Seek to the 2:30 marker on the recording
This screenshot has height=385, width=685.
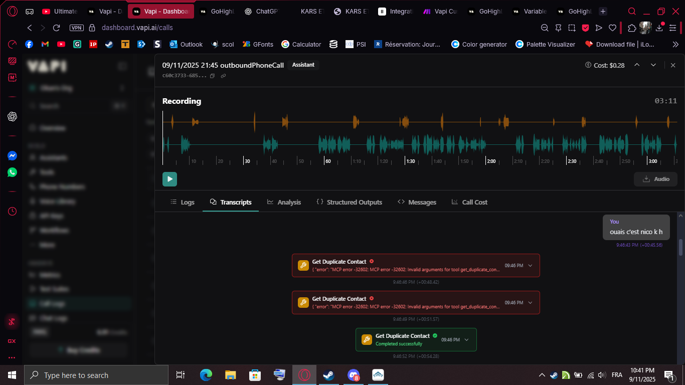[x=572, y=161]
